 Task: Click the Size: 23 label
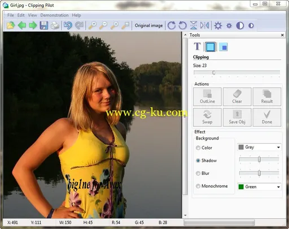pos(200,66)
